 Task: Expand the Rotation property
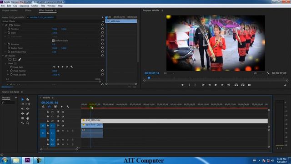(5, 44)
